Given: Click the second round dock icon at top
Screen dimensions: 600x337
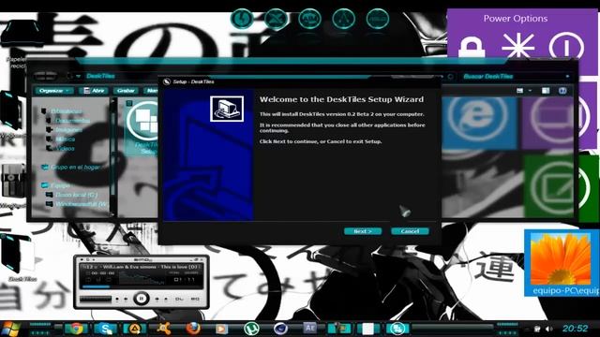Looking at the screenshot, I should pyautogui.click(x=276, y=19).
